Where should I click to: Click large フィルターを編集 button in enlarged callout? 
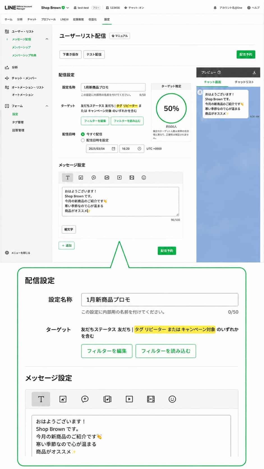(x=107, y=351)
